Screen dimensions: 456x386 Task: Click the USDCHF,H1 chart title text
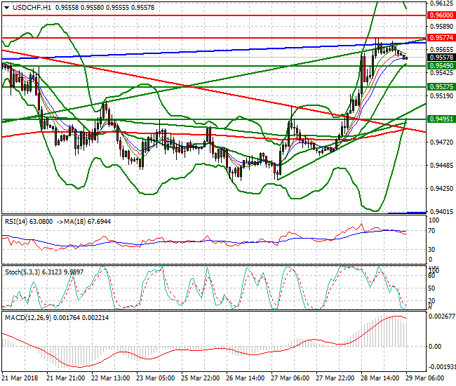pos(32,8)
